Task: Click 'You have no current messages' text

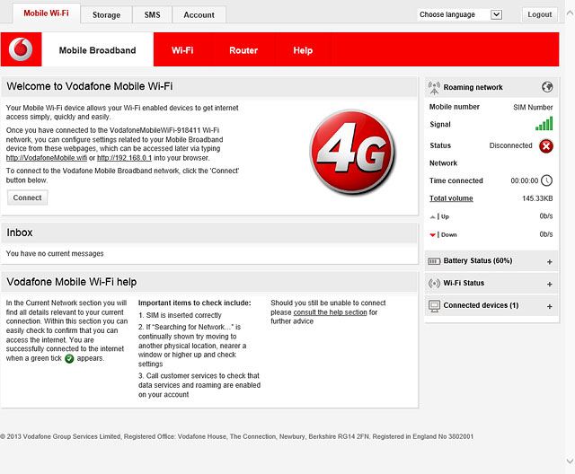Action: click(55, 253)
